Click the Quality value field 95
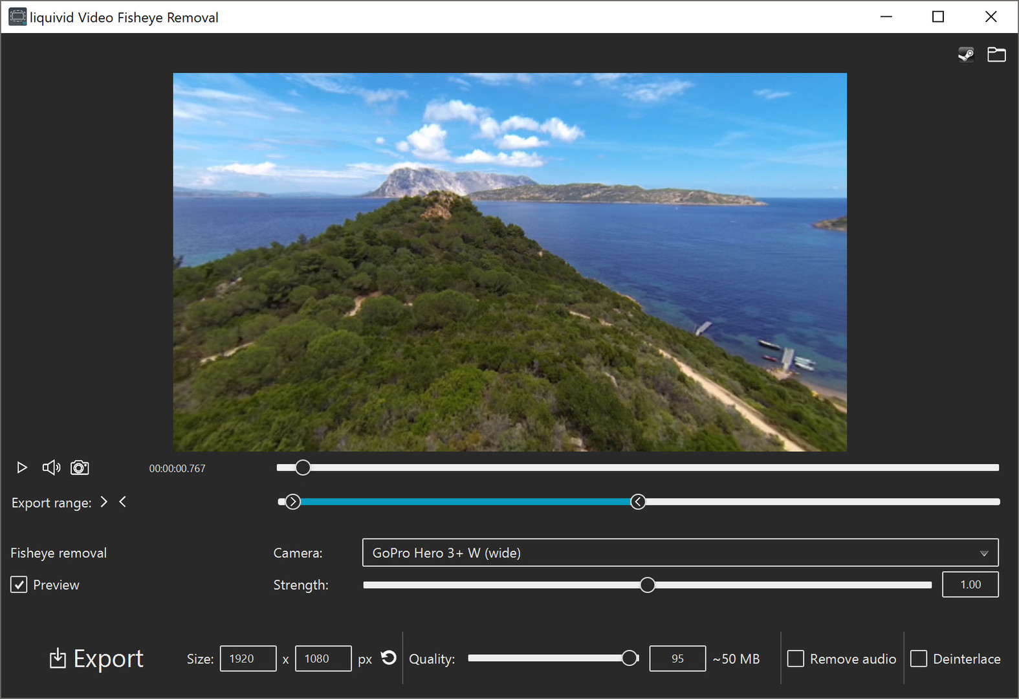The width and height of the screenshot is (1019, 699). click(677, 658)
